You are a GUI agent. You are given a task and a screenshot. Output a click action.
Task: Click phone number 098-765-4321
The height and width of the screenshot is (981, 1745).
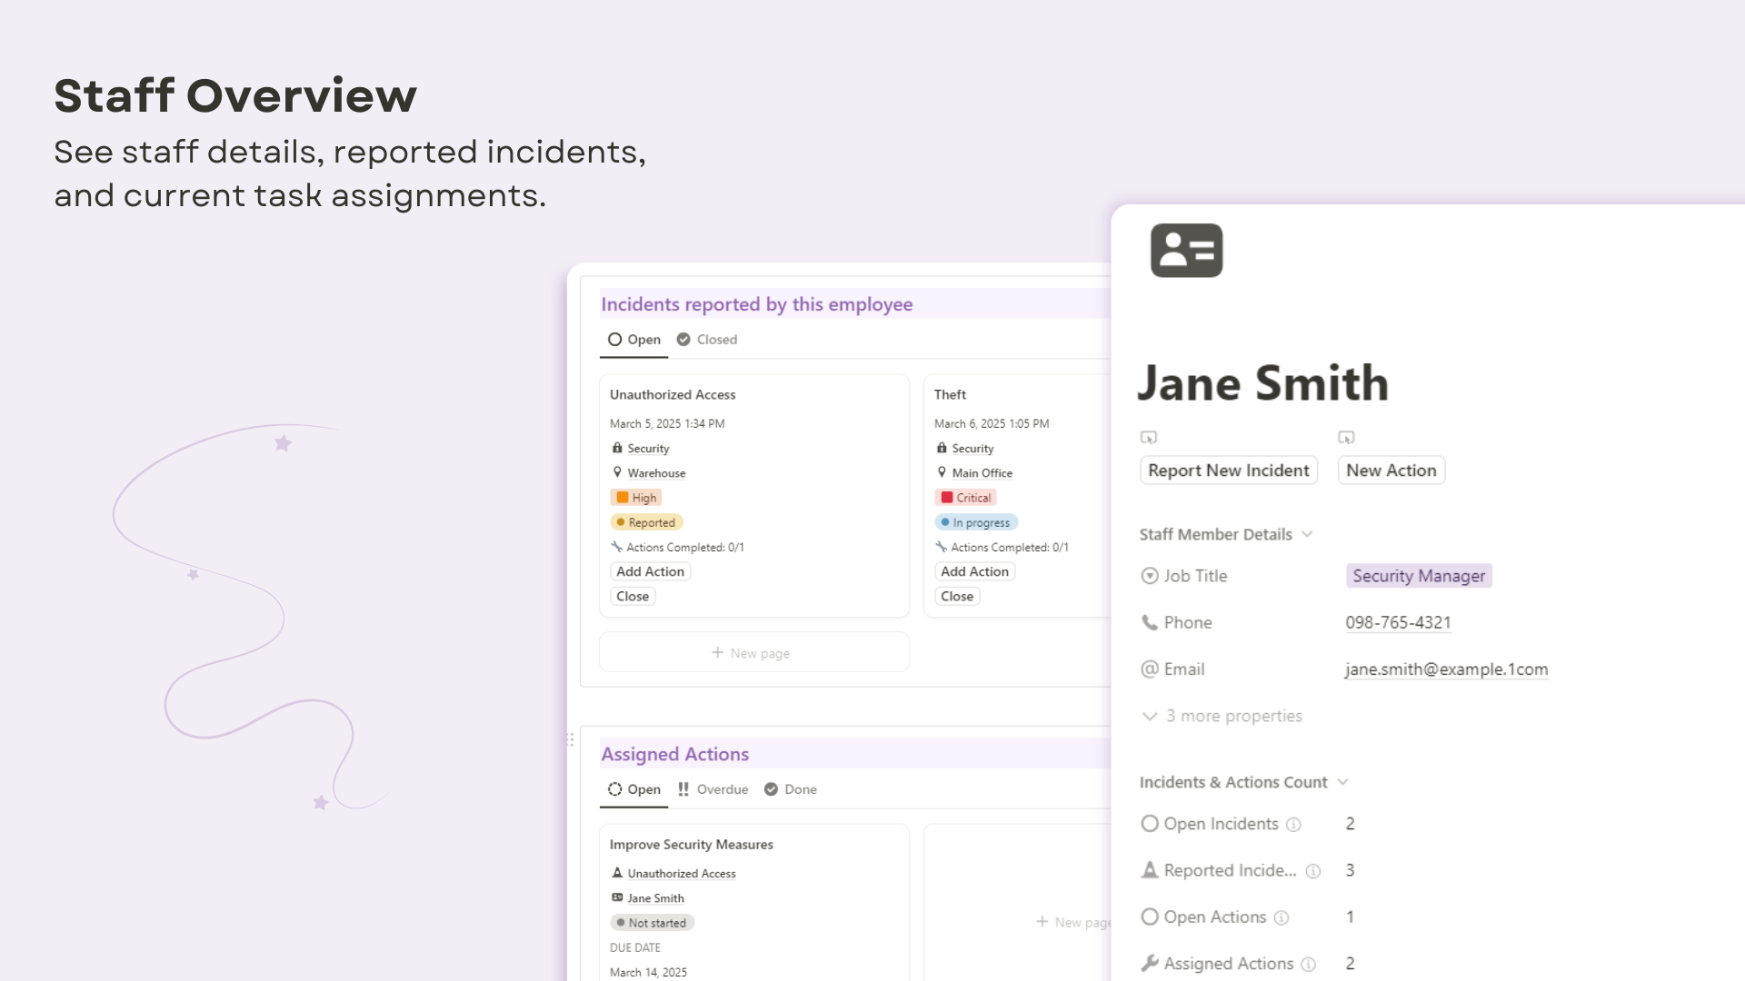(1398, 623)
